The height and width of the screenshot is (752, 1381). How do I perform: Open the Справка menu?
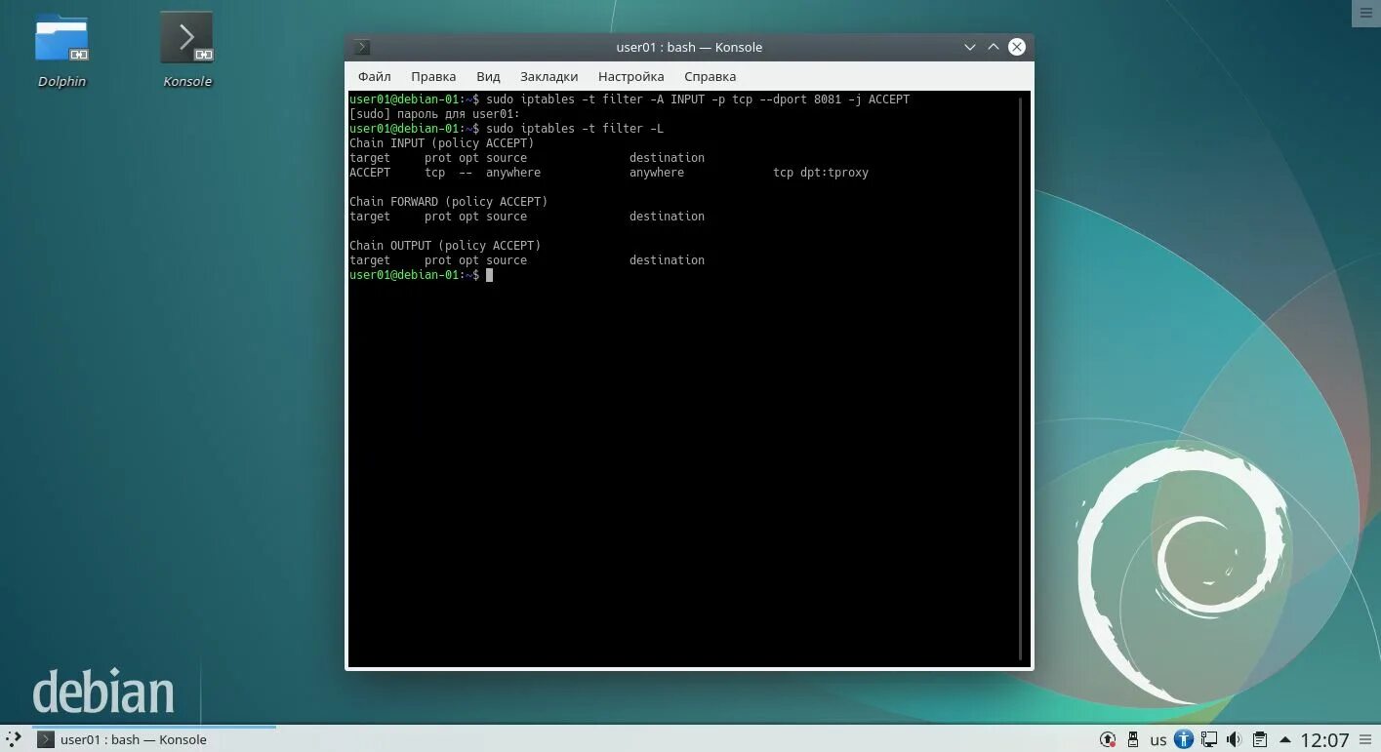[x=710, y=76]
